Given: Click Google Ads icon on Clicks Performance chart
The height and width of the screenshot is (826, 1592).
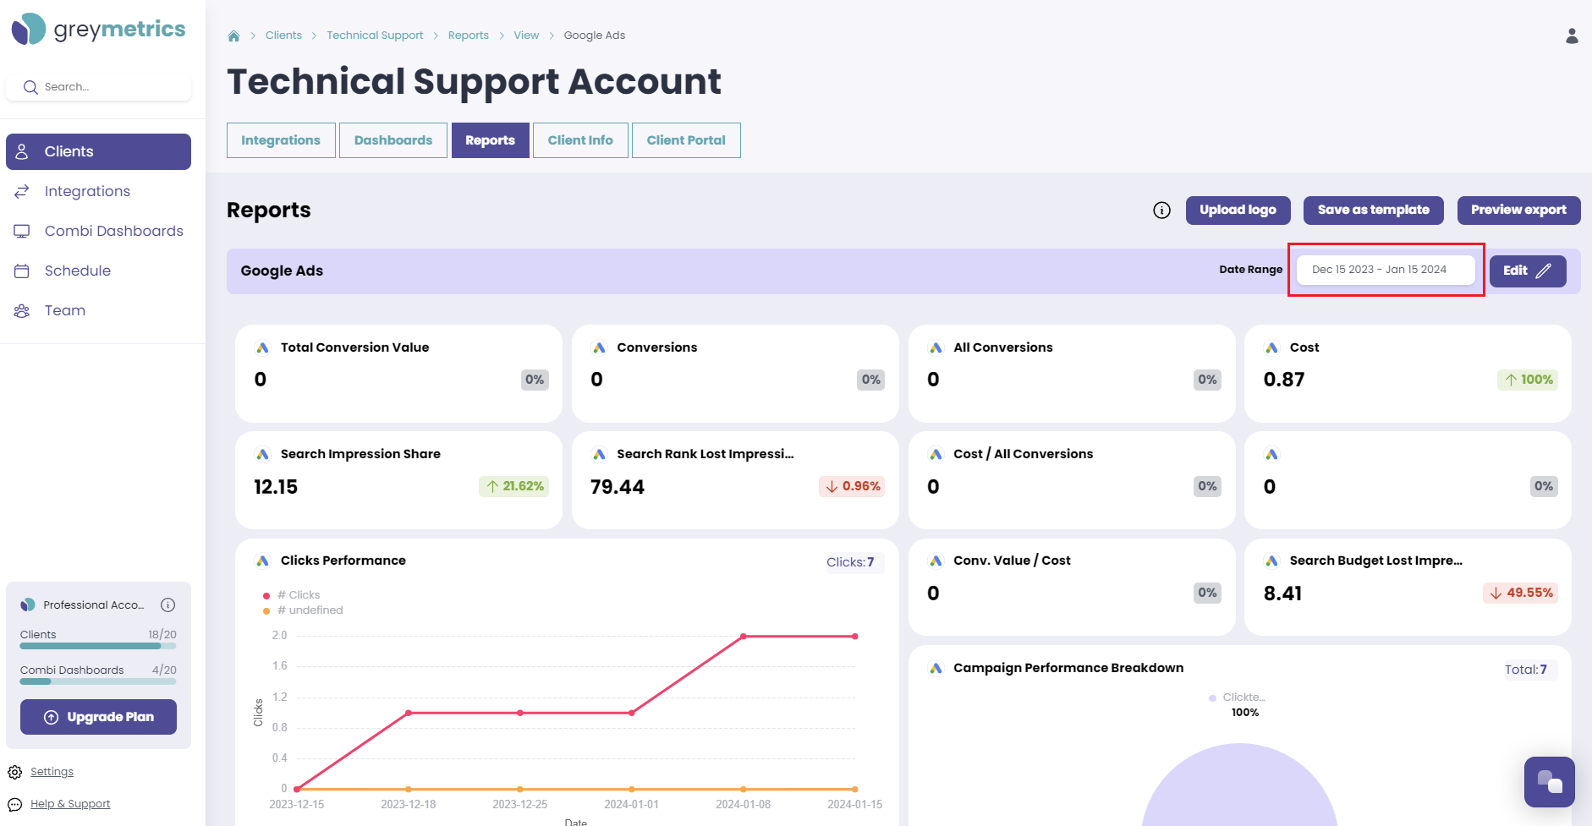Looking at the screenshot, I should coord(263,561).
